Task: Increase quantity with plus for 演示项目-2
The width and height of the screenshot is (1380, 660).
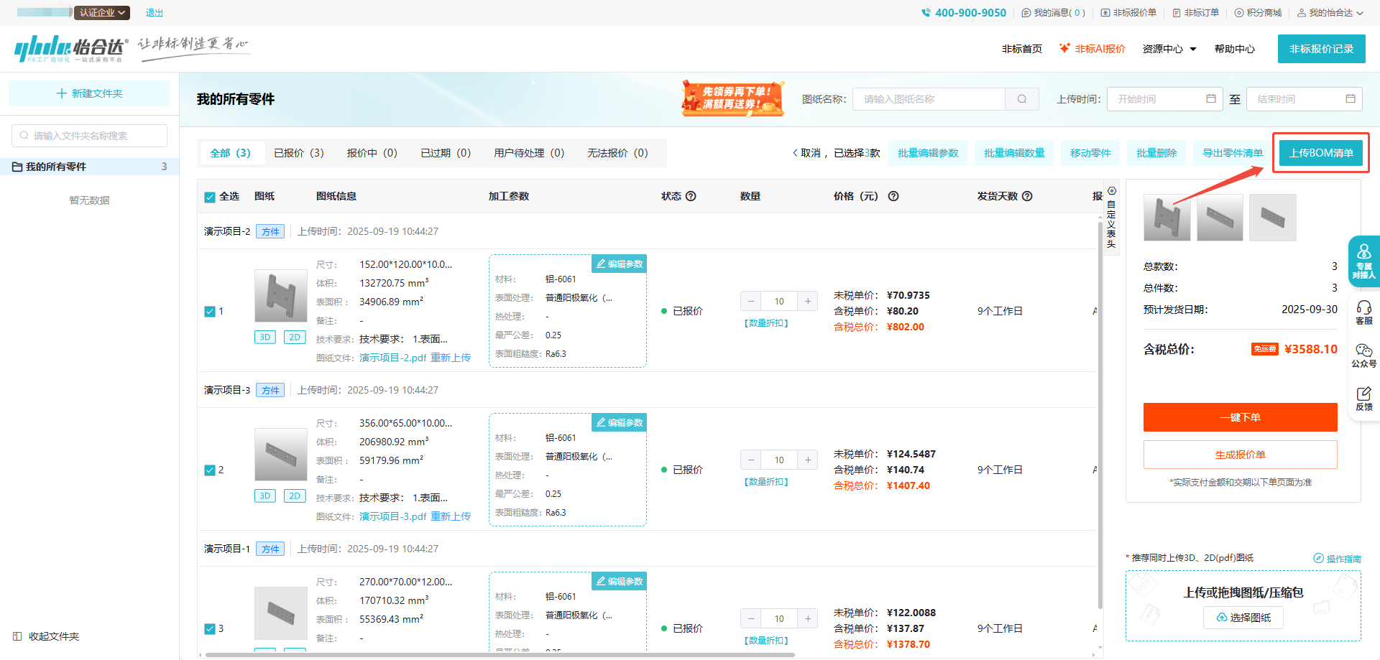Action: coord(808,302)
